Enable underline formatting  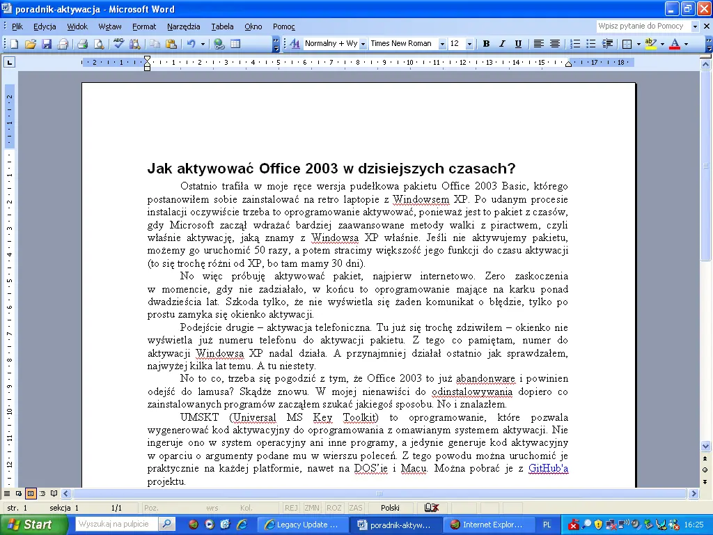[518, 43]
